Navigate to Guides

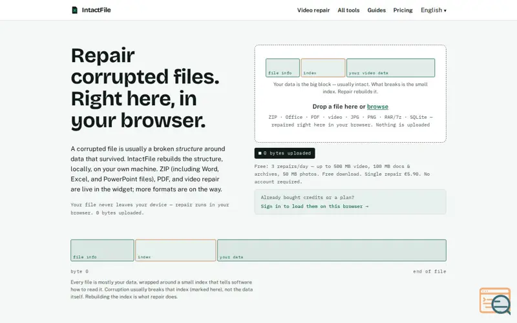377,10
